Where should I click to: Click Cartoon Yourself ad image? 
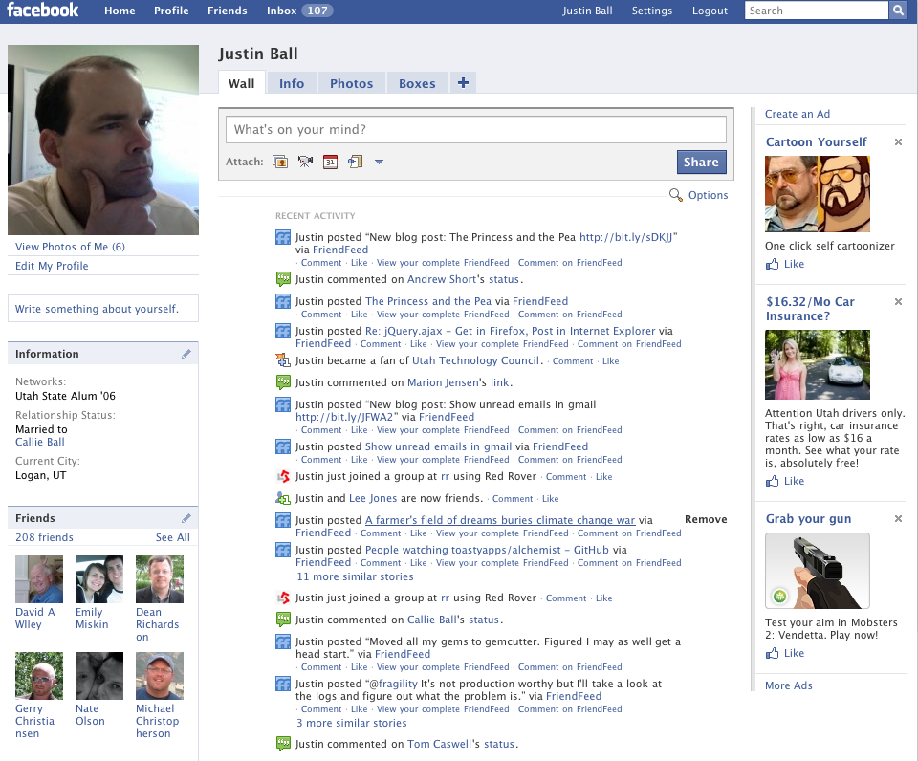tap(818, 194)
